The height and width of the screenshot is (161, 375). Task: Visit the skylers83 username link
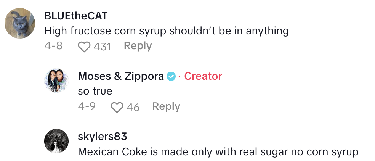103,136
